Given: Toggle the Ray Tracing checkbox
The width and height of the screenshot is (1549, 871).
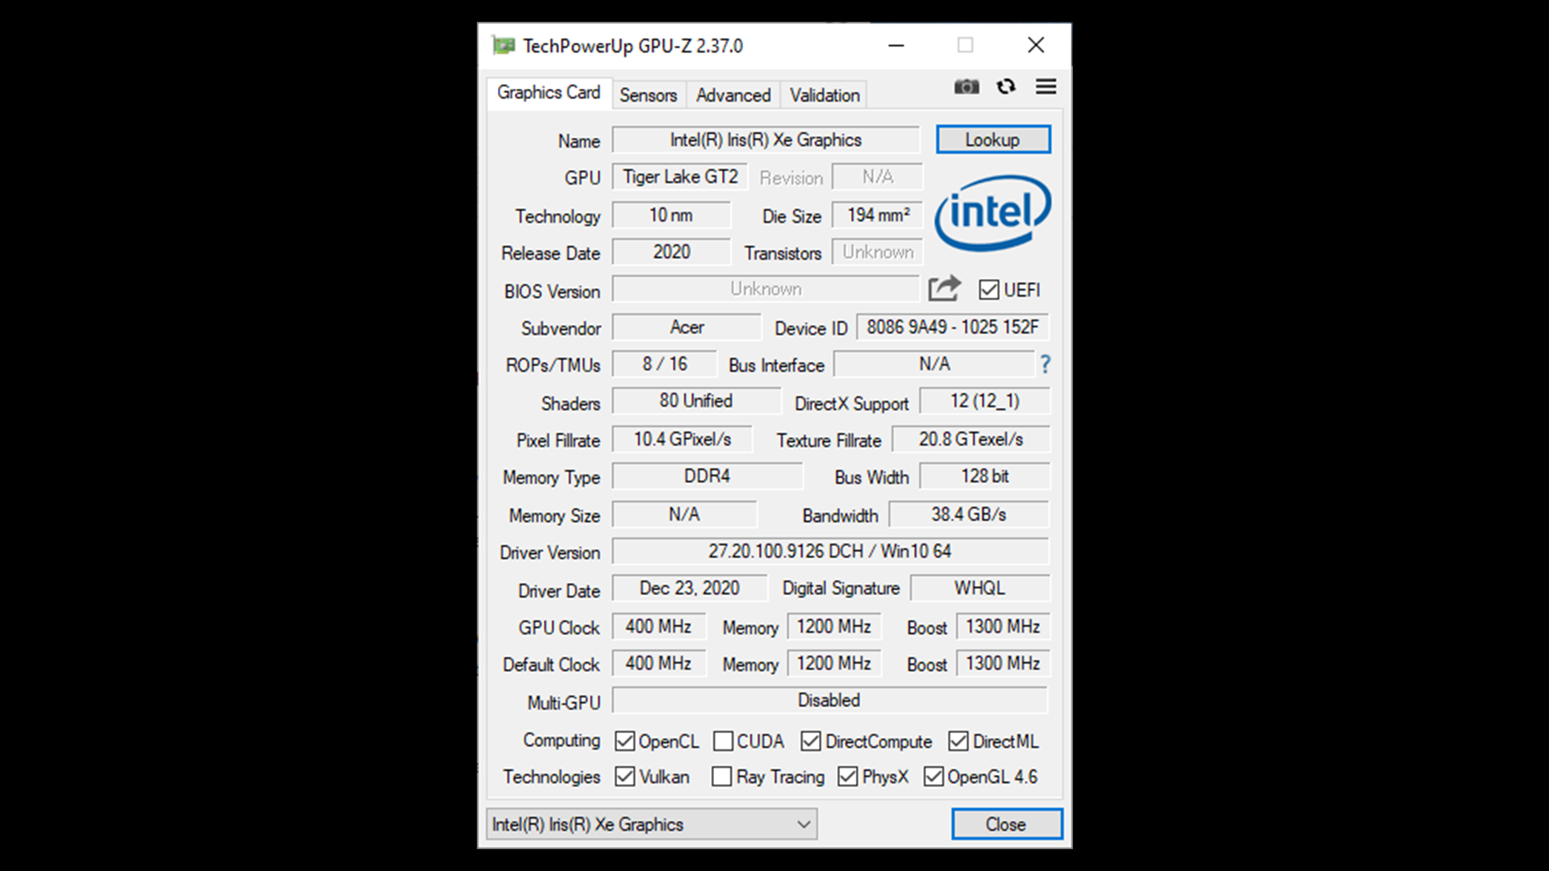Looking at the screenshot, I should [722, 777].
